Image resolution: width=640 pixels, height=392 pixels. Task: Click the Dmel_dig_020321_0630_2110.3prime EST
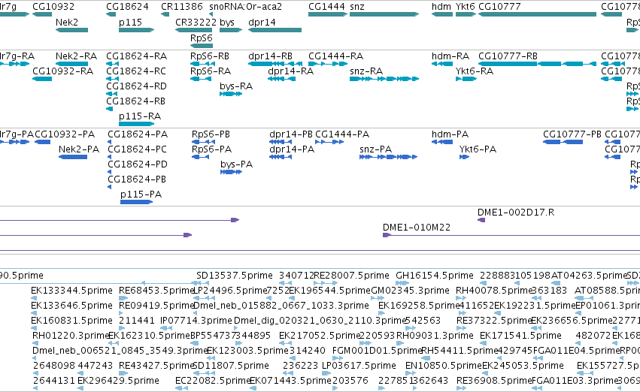click(x=238, y=328)
